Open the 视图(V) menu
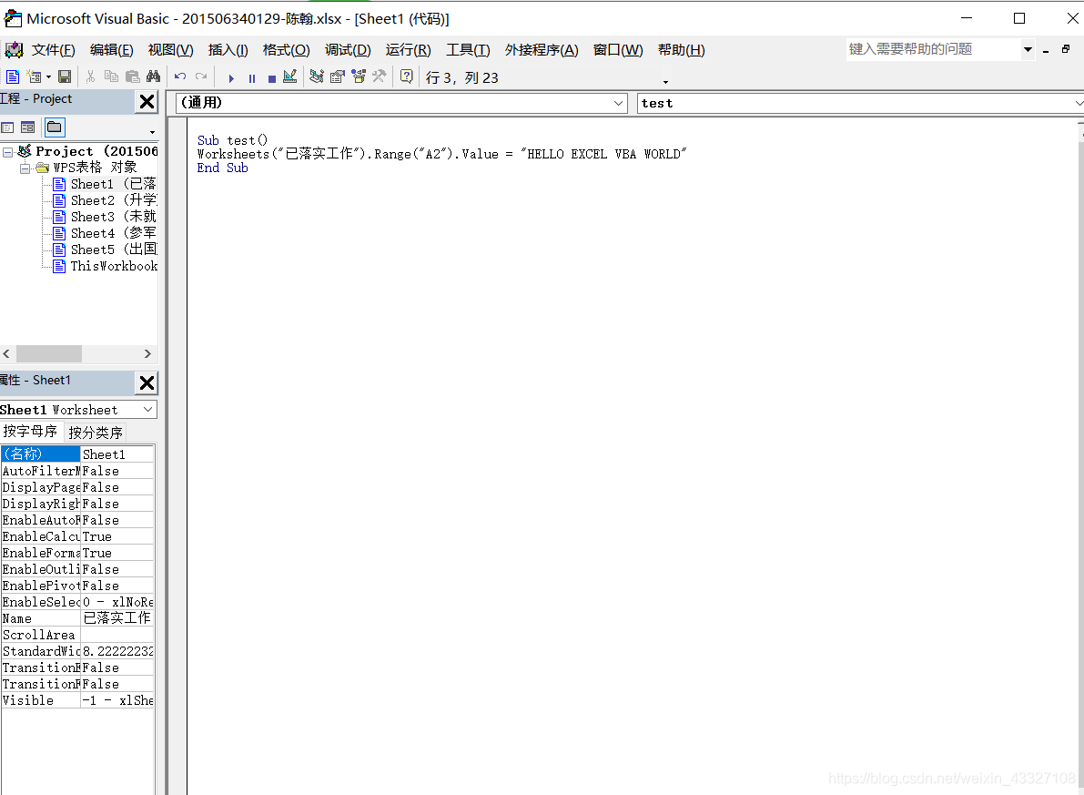 tap(170, 50)
